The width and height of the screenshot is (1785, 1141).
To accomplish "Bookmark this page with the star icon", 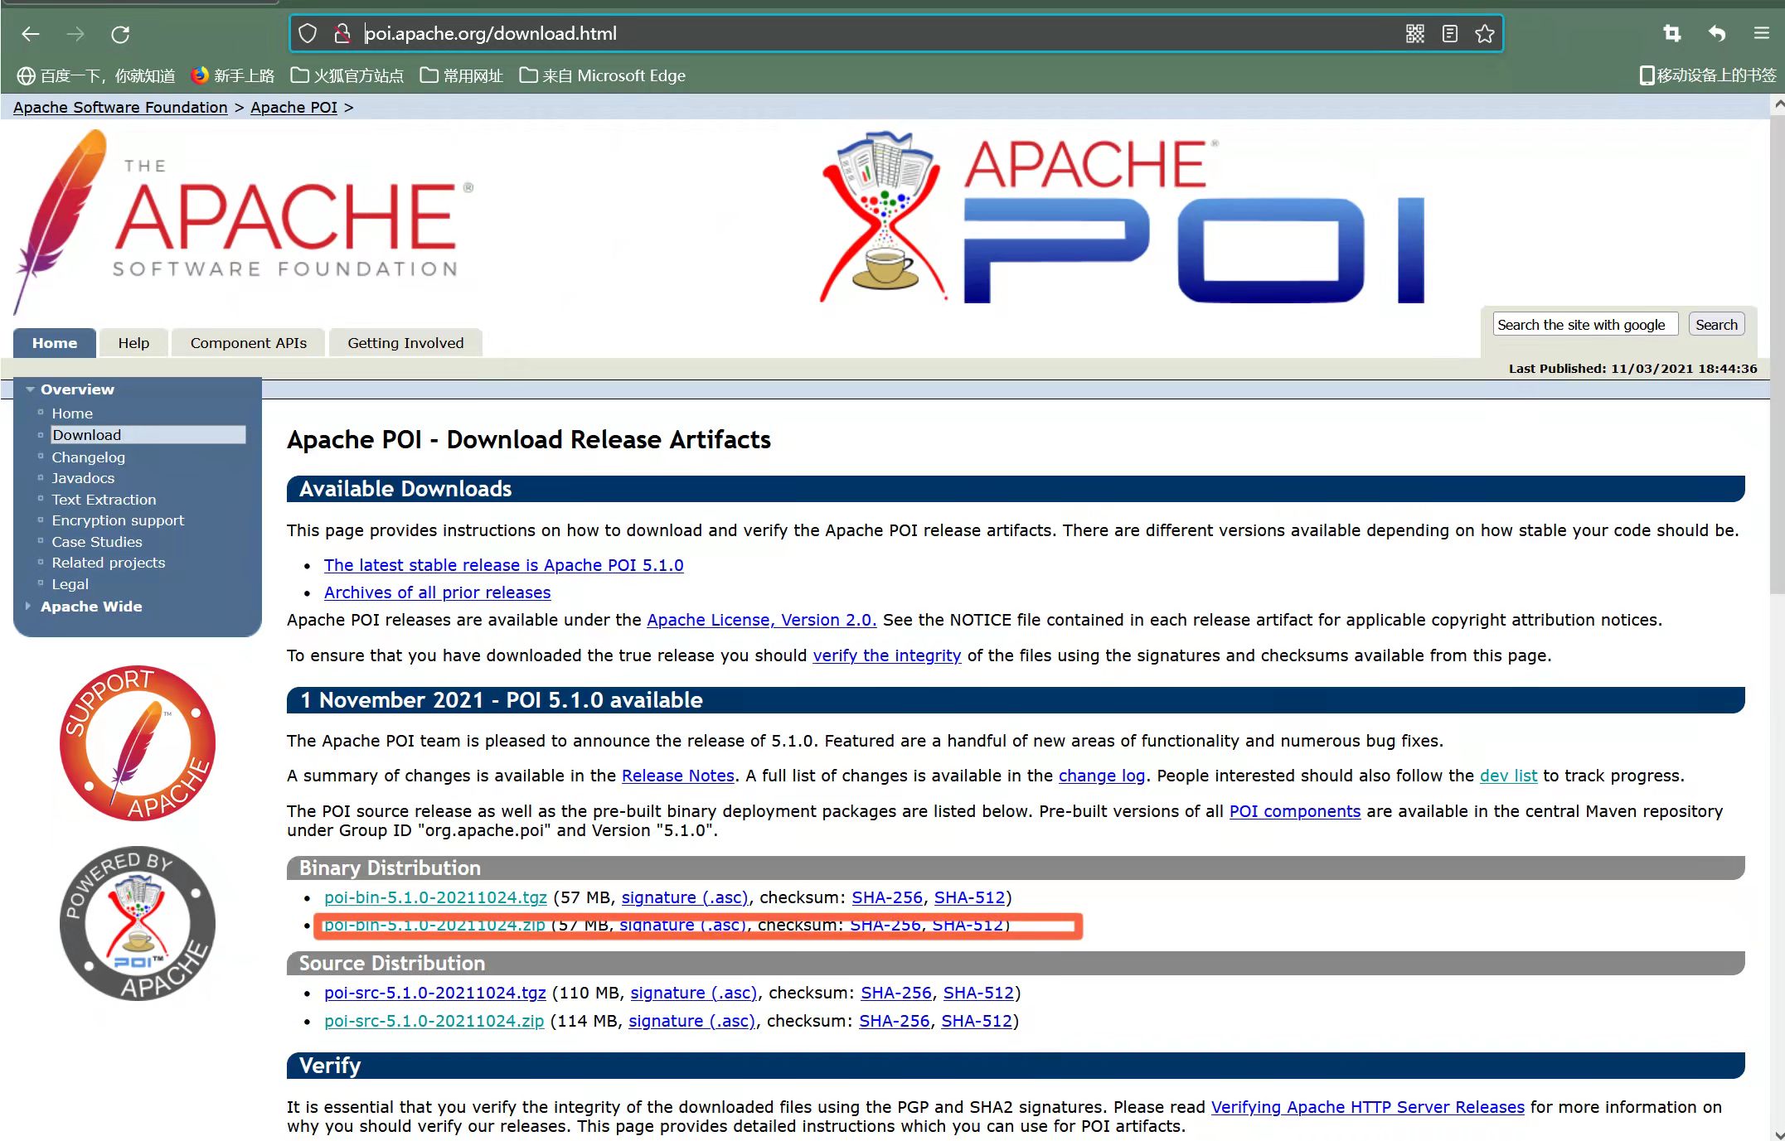I will click(x=1484, y=34).
